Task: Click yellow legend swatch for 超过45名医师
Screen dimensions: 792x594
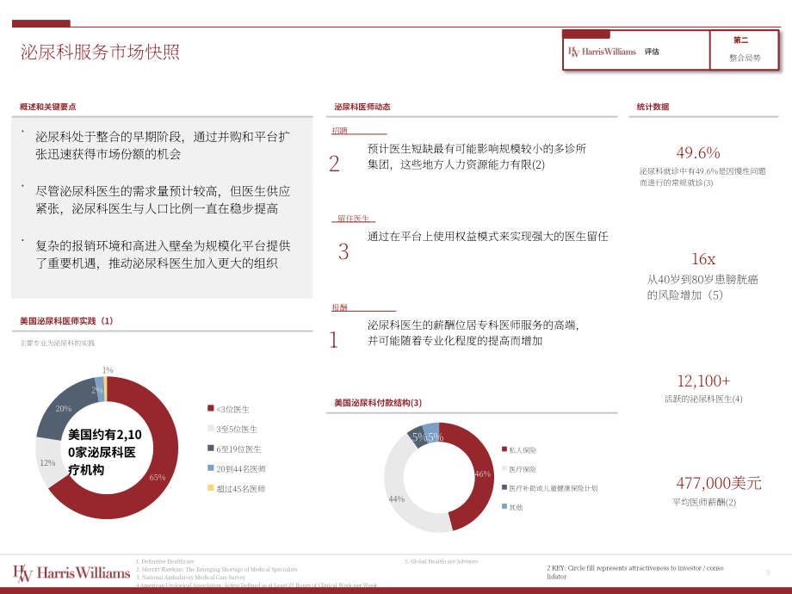Action: [211, 488]
